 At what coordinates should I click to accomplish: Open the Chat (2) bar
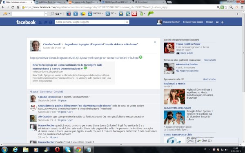[217, 141]
